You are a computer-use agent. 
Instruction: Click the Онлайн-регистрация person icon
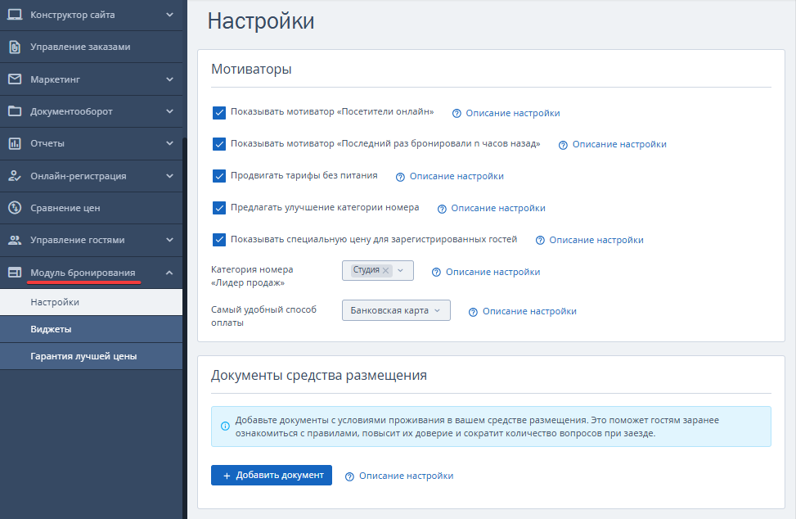tap(15, 176)
